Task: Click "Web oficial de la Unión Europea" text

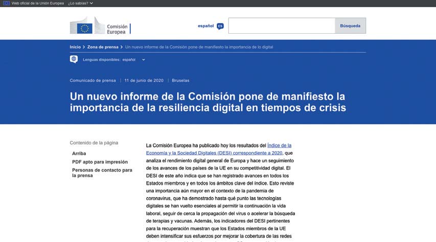Action: tap(37, 3)
